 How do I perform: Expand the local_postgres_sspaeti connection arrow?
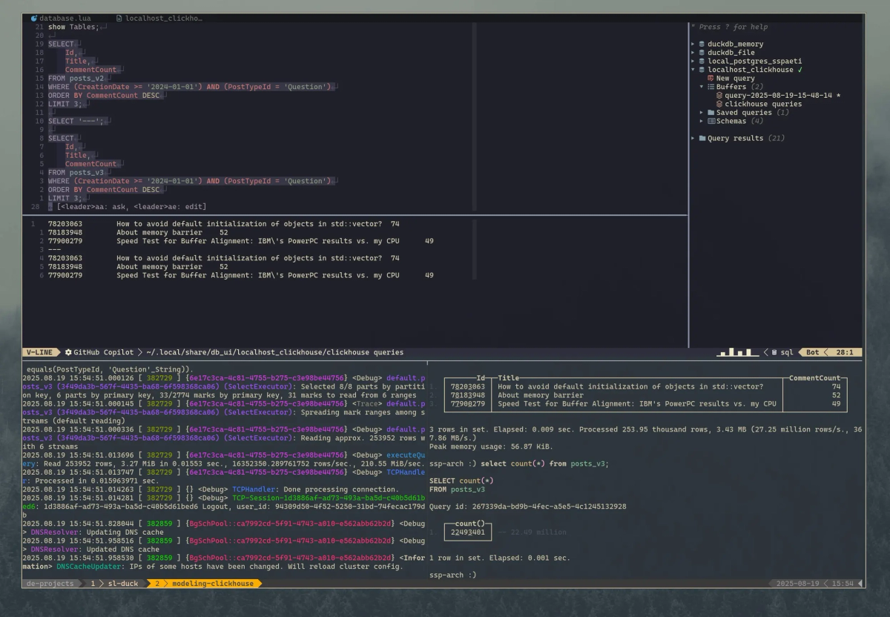[693, 62]
